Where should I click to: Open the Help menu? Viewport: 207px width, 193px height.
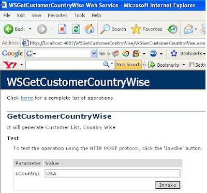click(96, 16)
